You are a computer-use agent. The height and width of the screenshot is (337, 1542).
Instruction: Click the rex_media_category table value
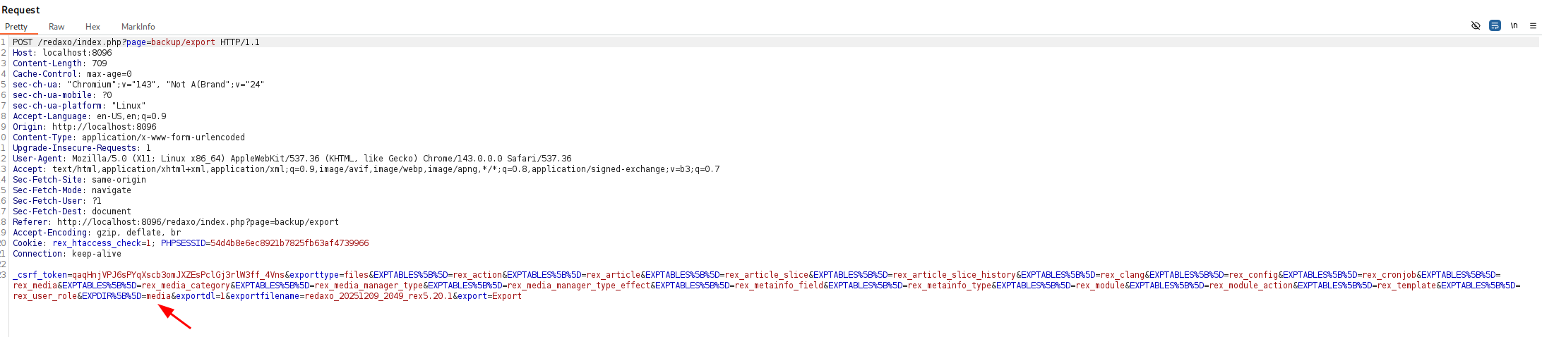(x=186, y=286)
